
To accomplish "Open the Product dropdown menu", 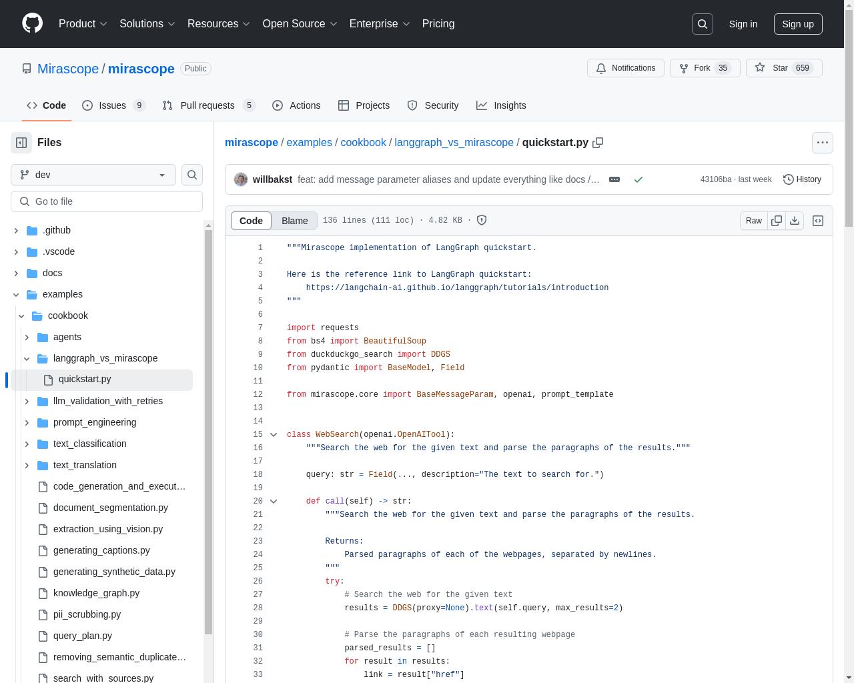I will (x=83, y=24).
